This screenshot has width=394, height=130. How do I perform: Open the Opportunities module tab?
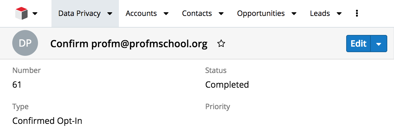tap(261, 13)
